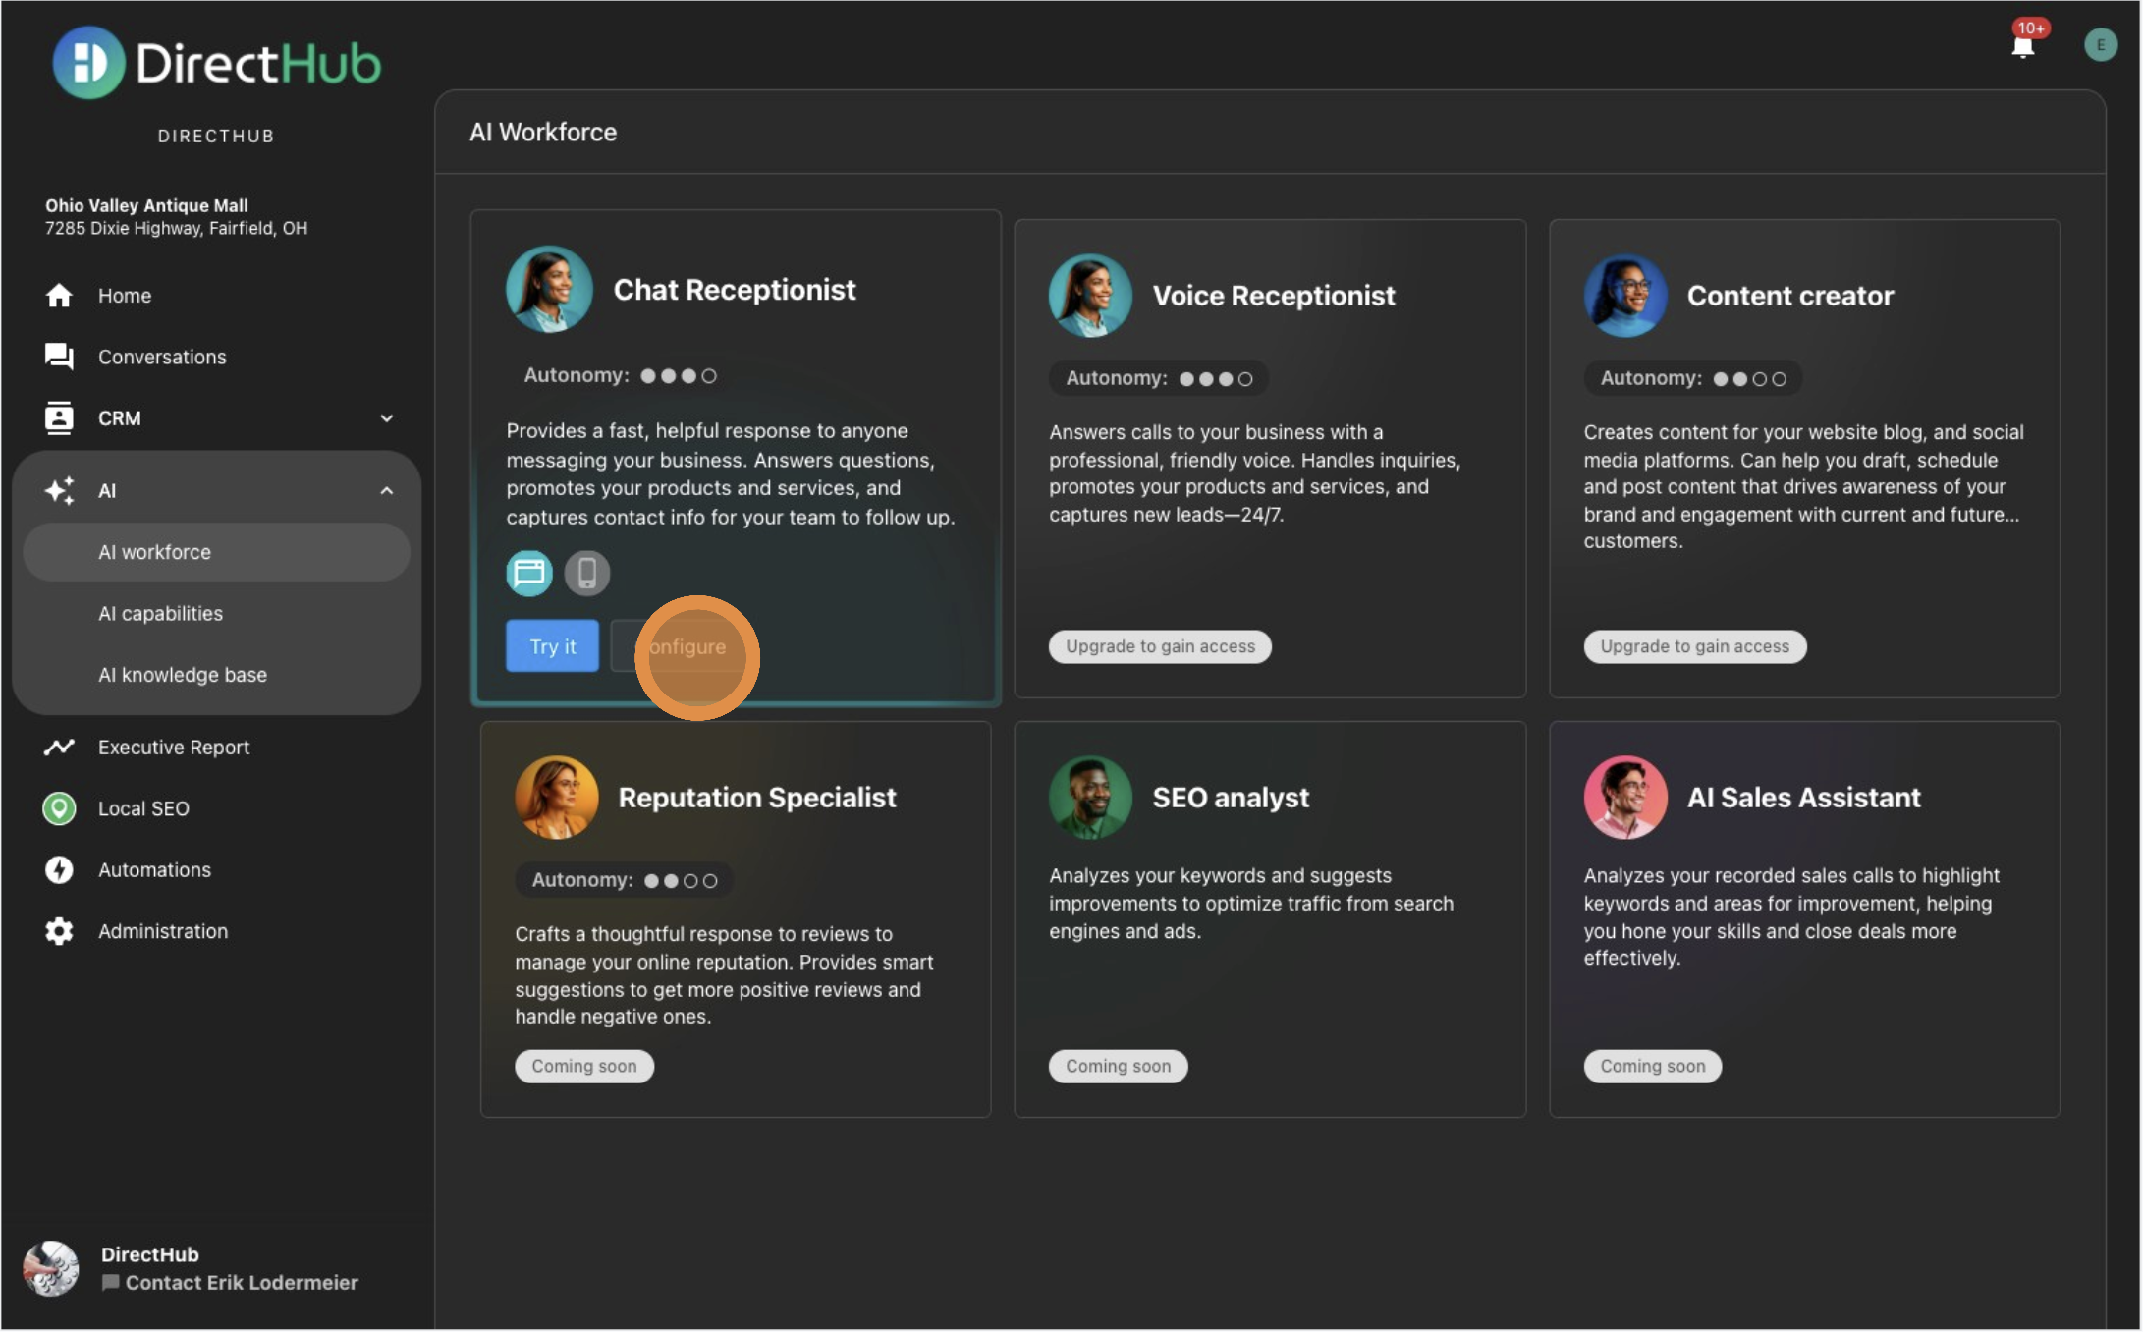Open the user profile avatar
2143x1332 pixels.
coord(2100,44)
